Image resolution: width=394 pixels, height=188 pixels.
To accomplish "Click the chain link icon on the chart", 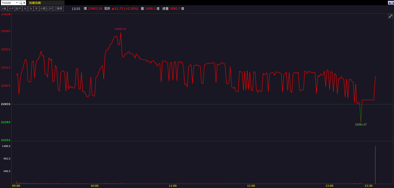I will click(390, 16).
